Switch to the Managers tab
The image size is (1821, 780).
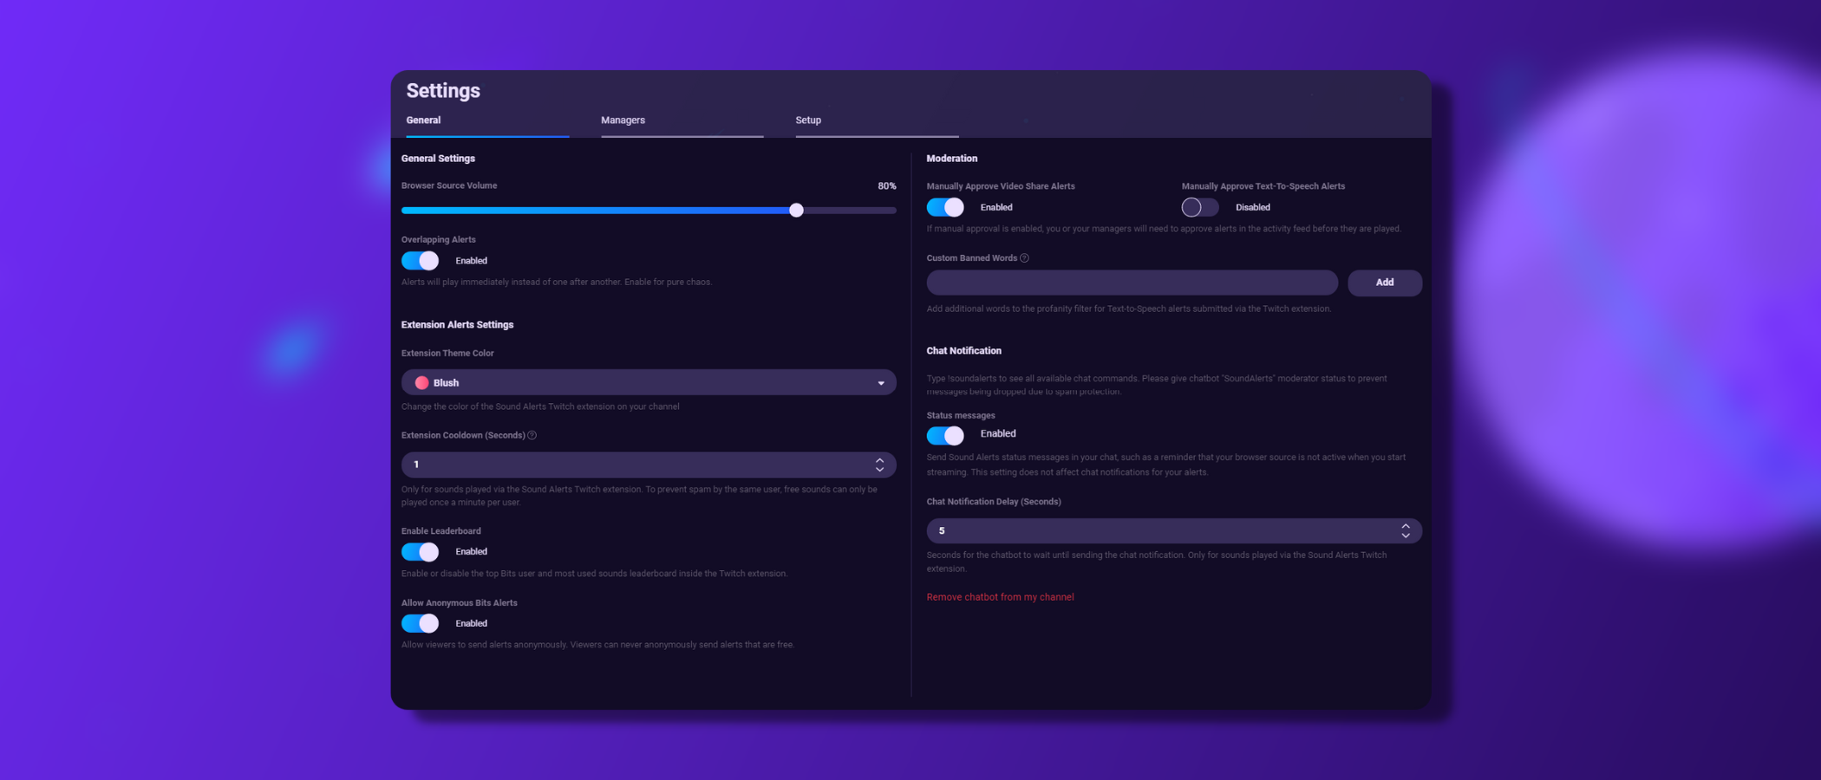(623, 120)
